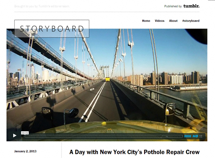
Task: Click the yellow truck ahead in the video
Action: [x=107, y=79]
